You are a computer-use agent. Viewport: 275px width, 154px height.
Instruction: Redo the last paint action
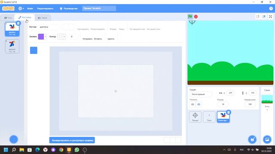[x=71, y=27]
